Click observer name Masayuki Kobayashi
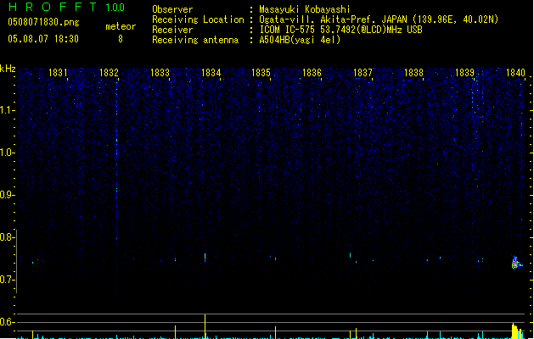The image size is (534, 339). click(x=305, y=9)
